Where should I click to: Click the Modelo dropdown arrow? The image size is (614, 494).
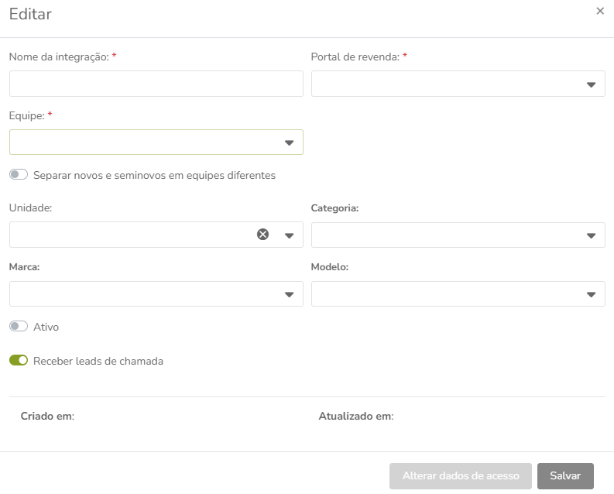point(591,294)
